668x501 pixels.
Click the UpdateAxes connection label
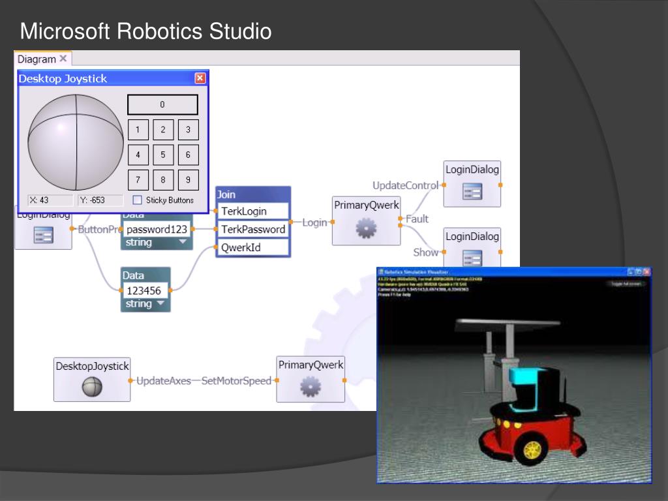[x=163, y=380]
